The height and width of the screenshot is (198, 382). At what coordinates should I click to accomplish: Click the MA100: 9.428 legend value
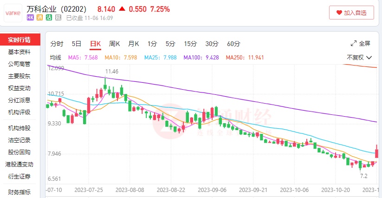[201, 58]
